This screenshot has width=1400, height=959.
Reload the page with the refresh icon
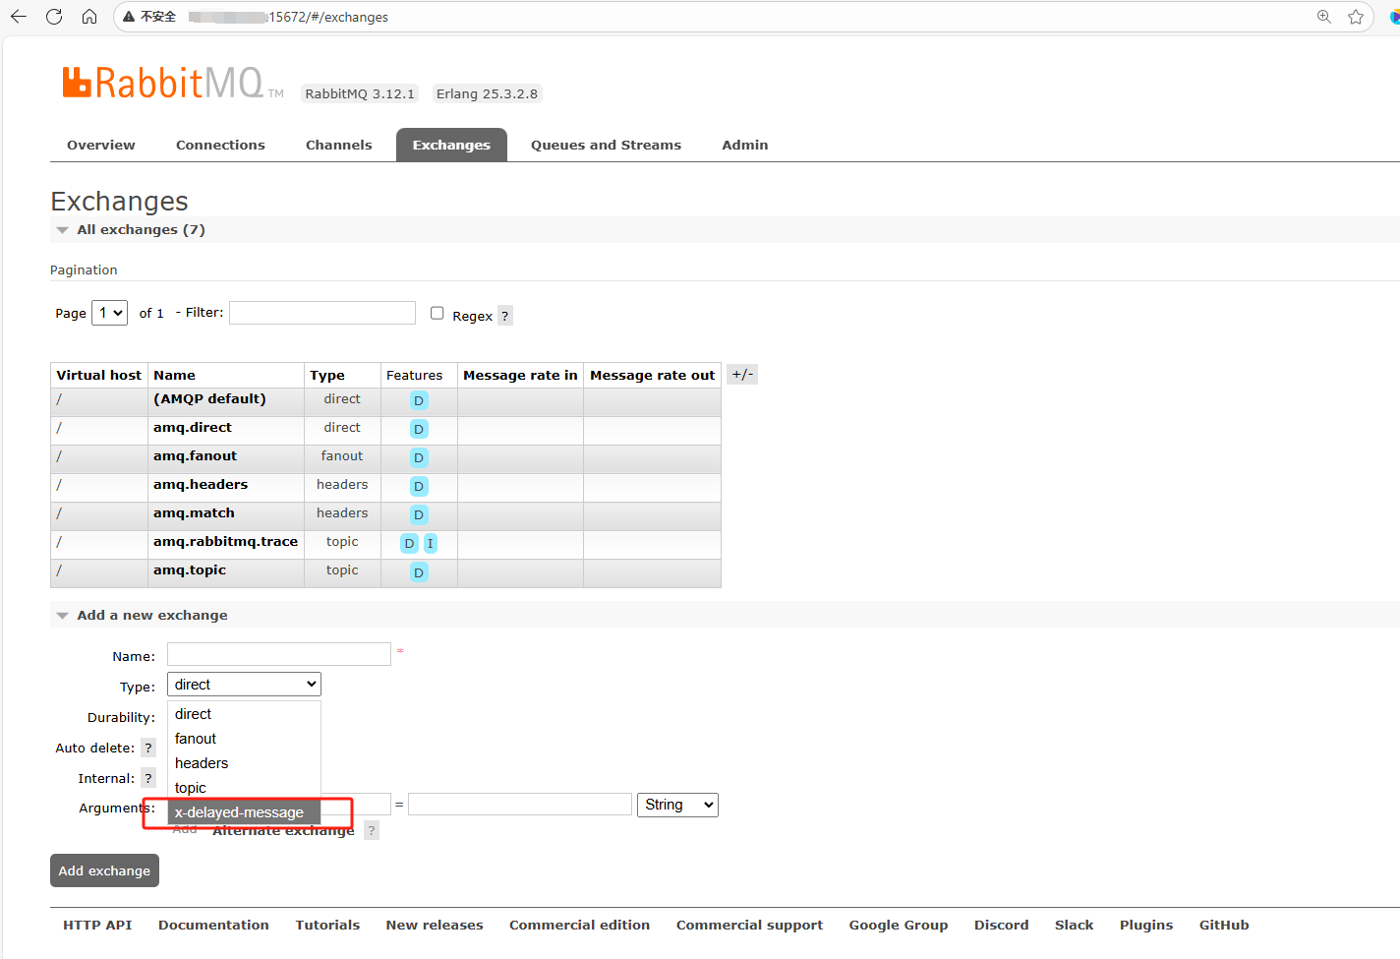(54, 17)
